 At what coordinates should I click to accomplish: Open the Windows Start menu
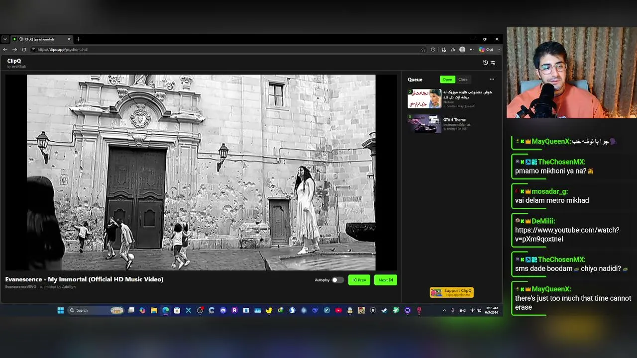coord(60,310)
